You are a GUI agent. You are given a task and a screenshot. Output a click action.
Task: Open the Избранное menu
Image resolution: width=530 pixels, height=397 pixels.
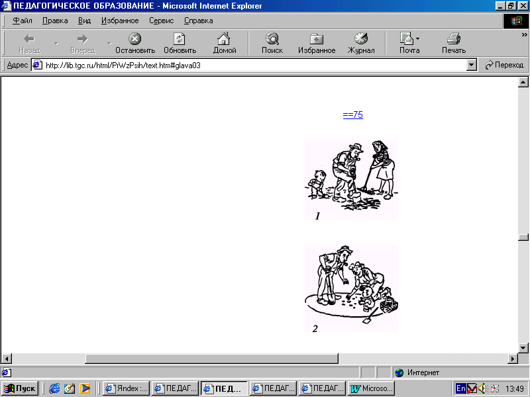120,21
